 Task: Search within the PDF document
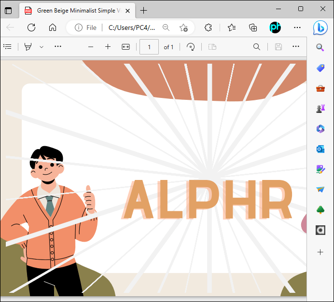click(x=257, y=47)
